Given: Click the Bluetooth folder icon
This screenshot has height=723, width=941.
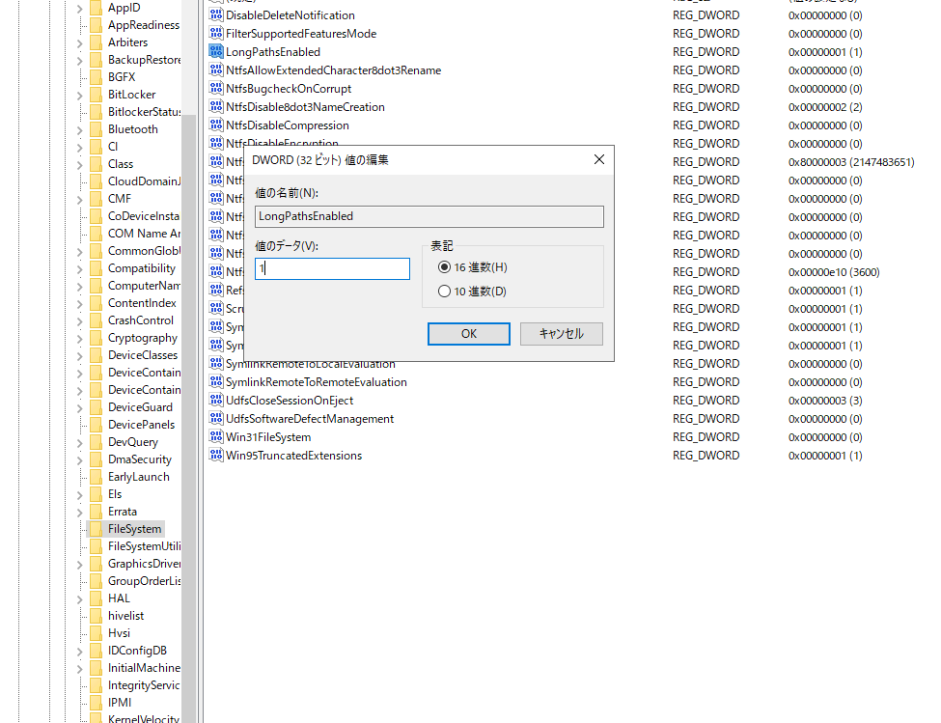Looking at the screenshot, I should [x=96, y=129].
